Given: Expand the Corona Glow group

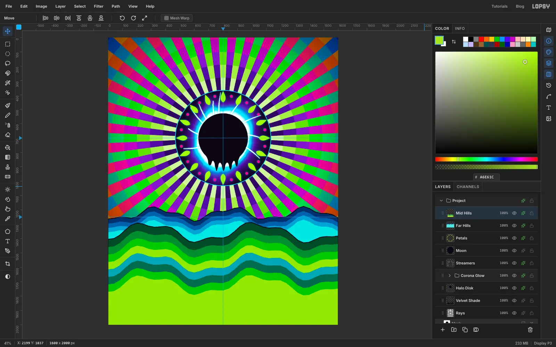Looking at the screenshot, I should click(450, 276).
